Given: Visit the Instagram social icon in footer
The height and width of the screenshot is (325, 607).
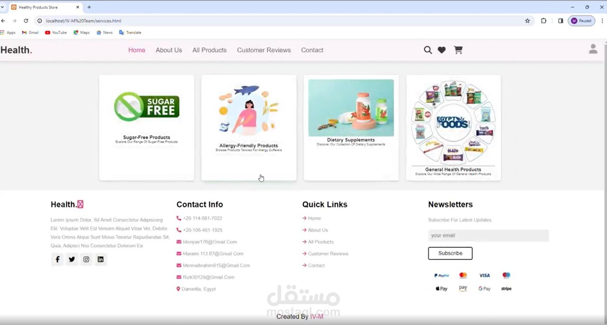Looking at the screenshot, I should 86,259.
